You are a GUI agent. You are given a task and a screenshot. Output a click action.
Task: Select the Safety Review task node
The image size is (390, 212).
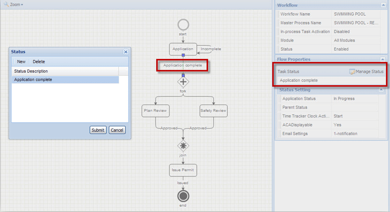pos(213,111)
